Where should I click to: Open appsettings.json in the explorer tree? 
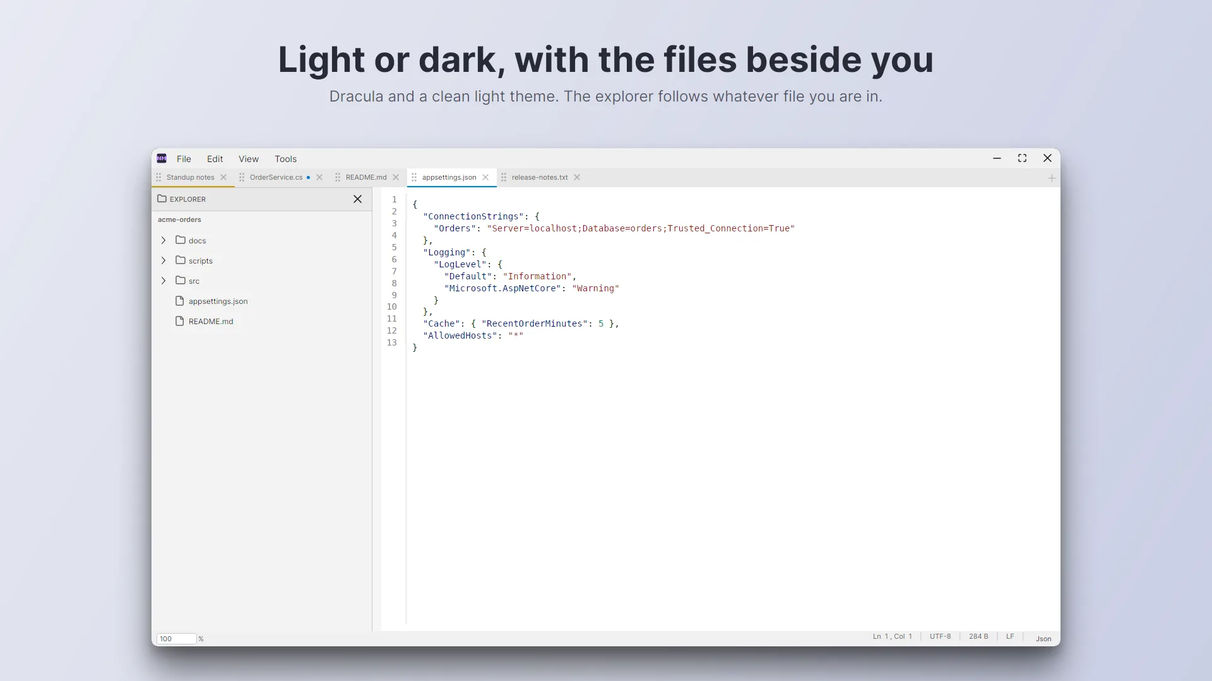[218, 301]
